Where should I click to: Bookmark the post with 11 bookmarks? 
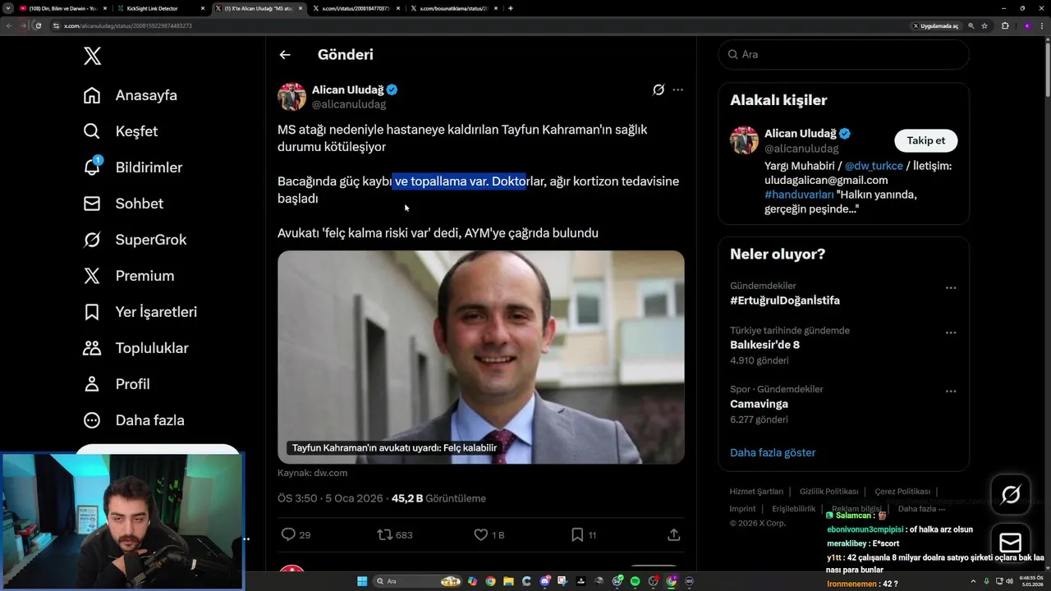click(x=577, y=534)
